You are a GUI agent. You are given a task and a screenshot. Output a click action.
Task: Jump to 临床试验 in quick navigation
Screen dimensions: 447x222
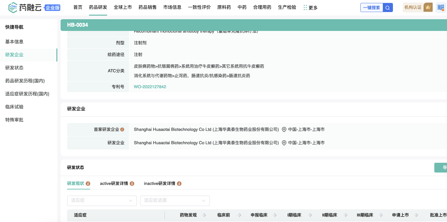coord(14,107)
